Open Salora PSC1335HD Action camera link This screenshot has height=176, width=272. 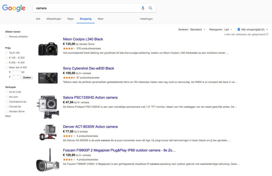pyautogui.click(x=90, y=97)
